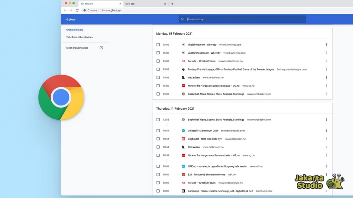Select the E24 entry checkbox
The image size is (353, 198).
158,175
